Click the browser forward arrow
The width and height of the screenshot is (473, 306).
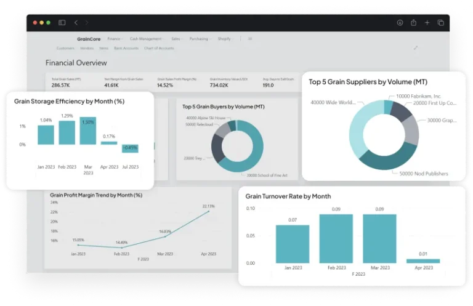point(86,23)
